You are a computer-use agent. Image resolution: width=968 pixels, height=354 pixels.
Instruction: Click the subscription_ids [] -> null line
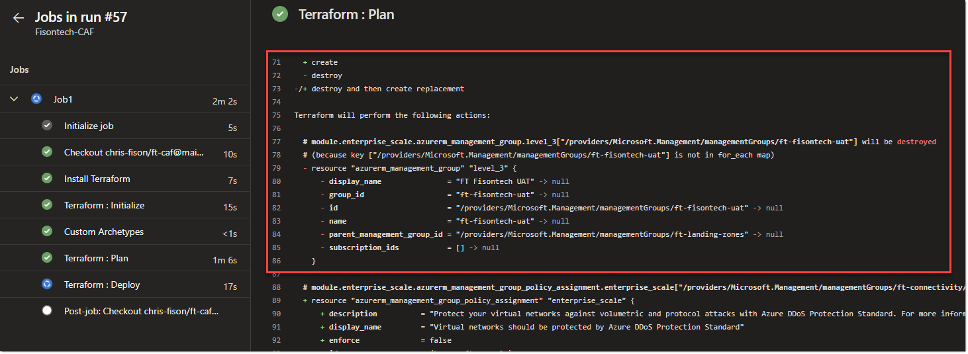(x=409, y=247)
